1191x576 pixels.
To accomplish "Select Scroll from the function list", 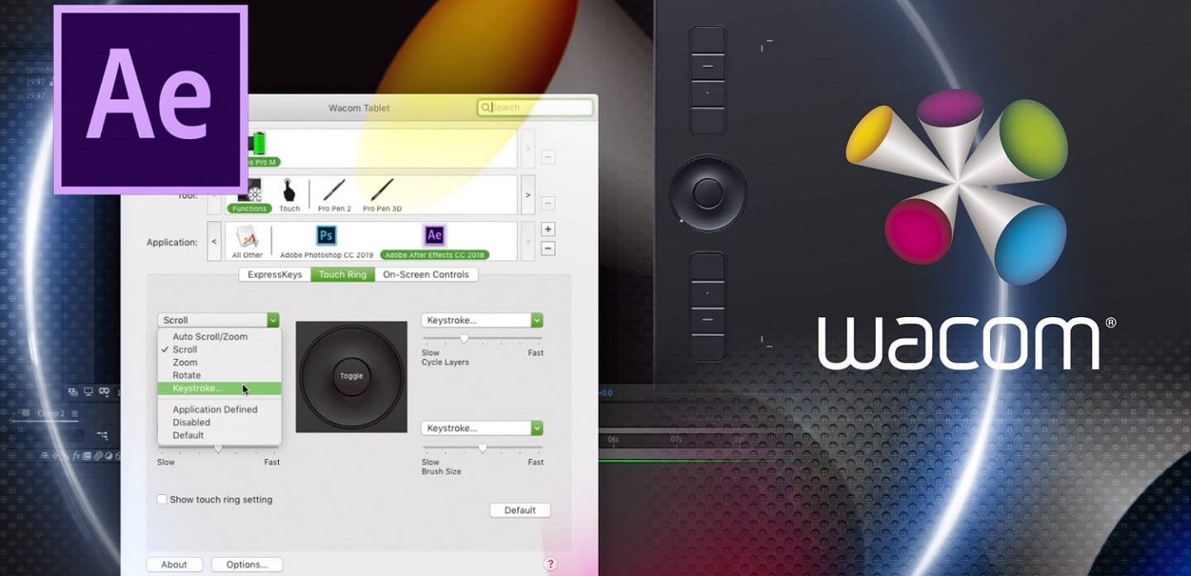I will coord(185,349).
